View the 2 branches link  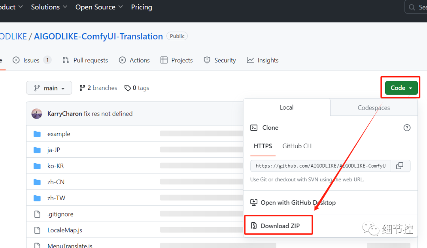tap(98, 88)
